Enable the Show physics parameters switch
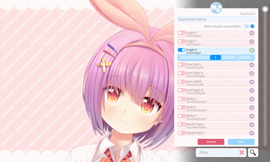Screen dimensions: 270x162 pyautogui.click(x=245, y=26)
